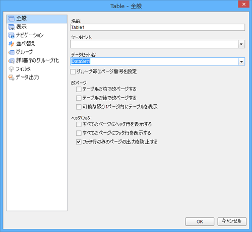
Task: Select the 全般 general page icon
Action: pos(11,19)
